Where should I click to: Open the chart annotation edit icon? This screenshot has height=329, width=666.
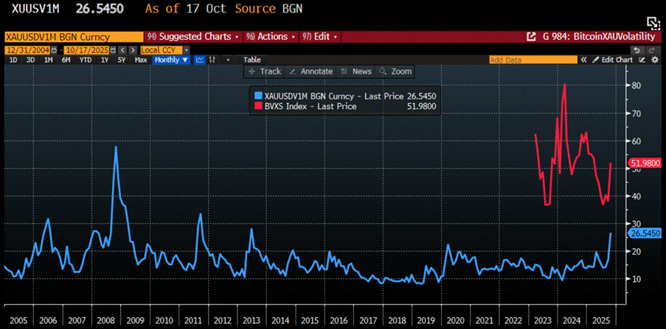(642, 60)
